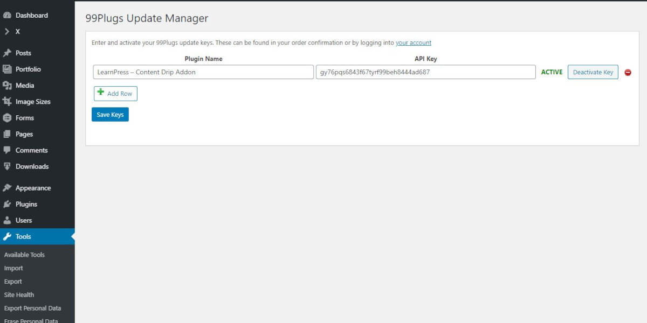Click the Media icon
The image size is (647, 323).
pos(7,86)
